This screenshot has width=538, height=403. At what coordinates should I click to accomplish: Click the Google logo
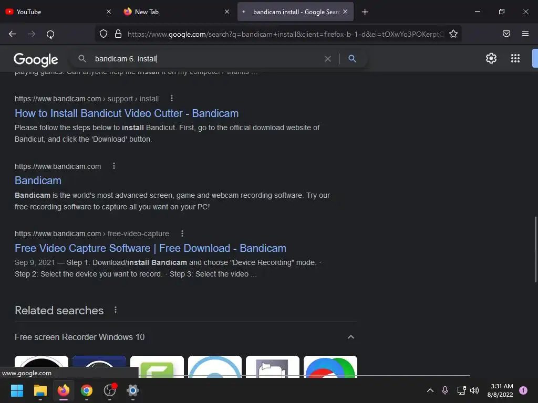(x=36, y=60)
